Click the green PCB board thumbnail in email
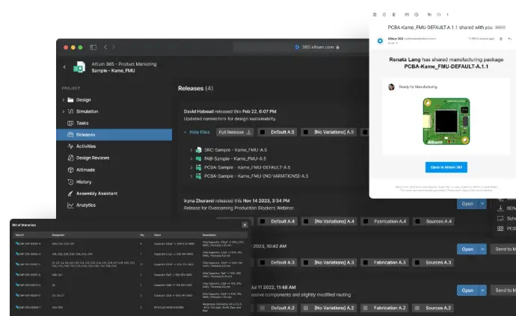This screenshot has width=516, height=316. 446,121
